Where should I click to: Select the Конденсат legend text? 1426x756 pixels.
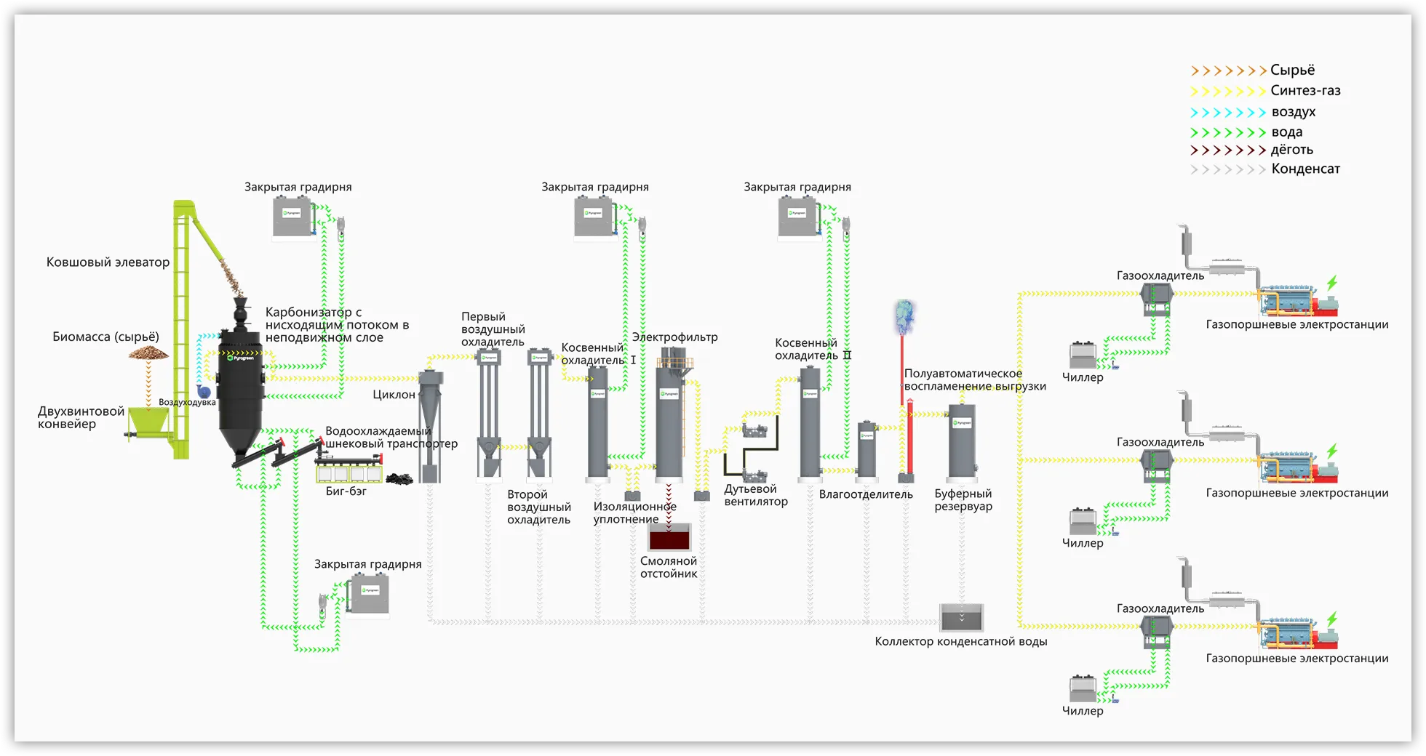(x=1305, y=169)
